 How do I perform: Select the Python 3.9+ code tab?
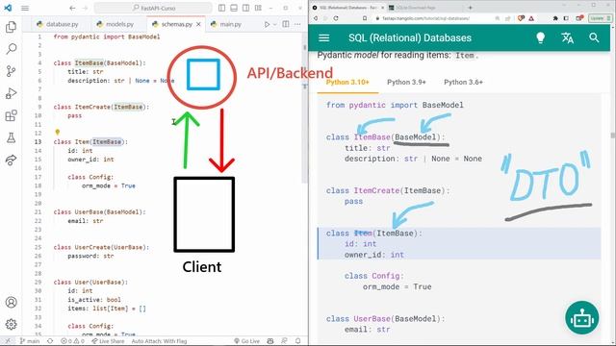pos(406,83)
